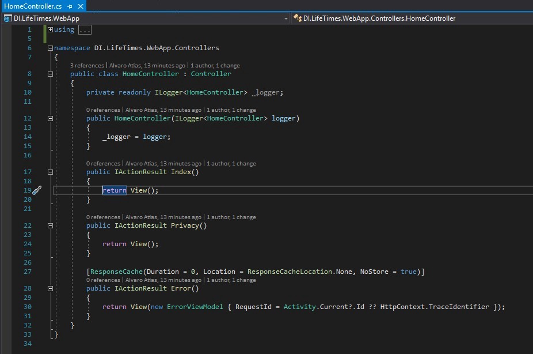Click the class icon beside DI.LifeTimes.WebApp.Controllers.HomeController
The width and height of the screenshot is (533, 354).
point(298,18)
